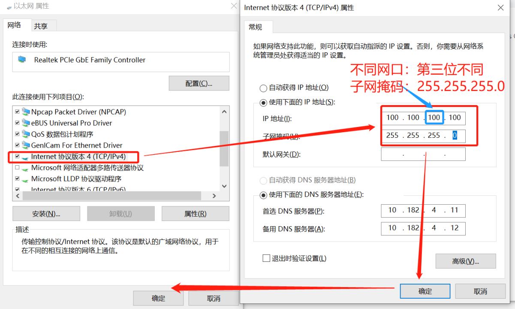
Task: Click the 默认网关 input field
Action: click(x=423, y=154)
